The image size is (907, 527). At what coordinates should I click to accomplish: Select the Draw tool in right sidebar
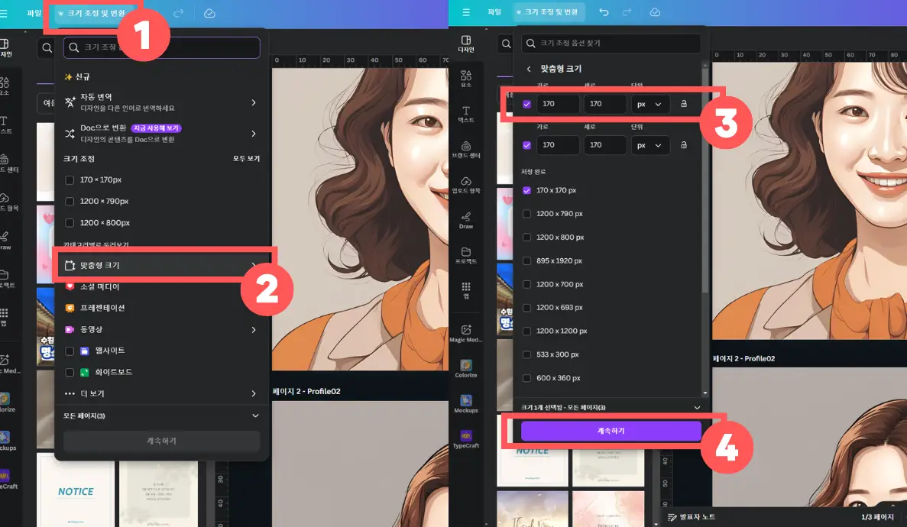(x=465, y=221)
